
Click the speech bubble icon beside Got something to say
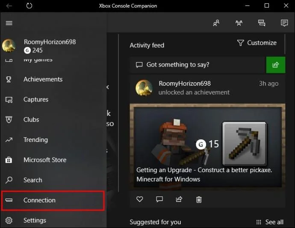139,65
